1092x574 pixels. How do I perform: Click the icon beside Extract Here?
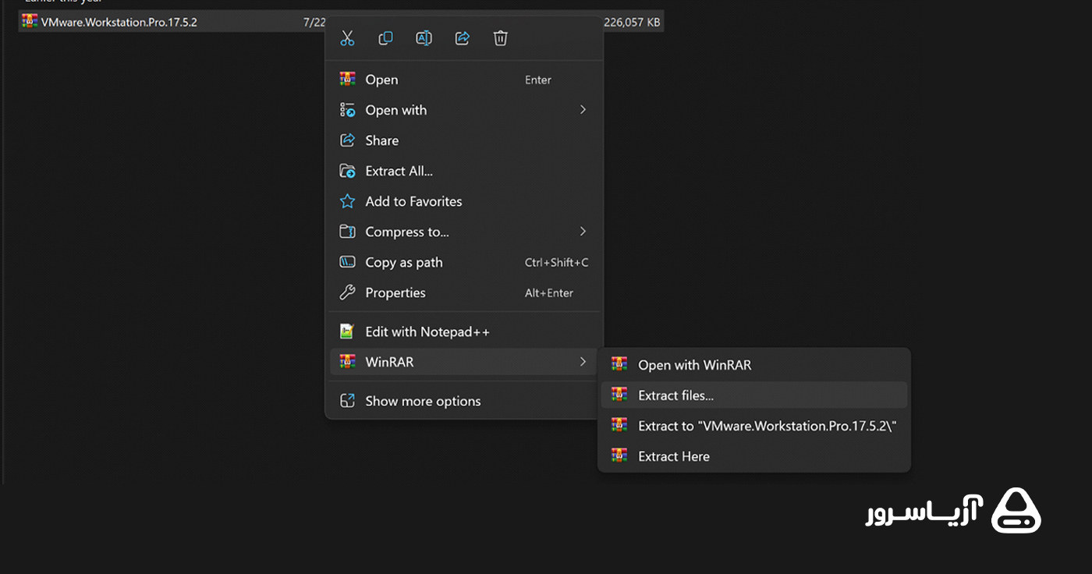pos(619,455)
